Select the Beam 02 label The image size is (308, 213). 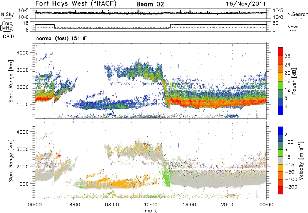pyautogui.click(x=150, y=4)
